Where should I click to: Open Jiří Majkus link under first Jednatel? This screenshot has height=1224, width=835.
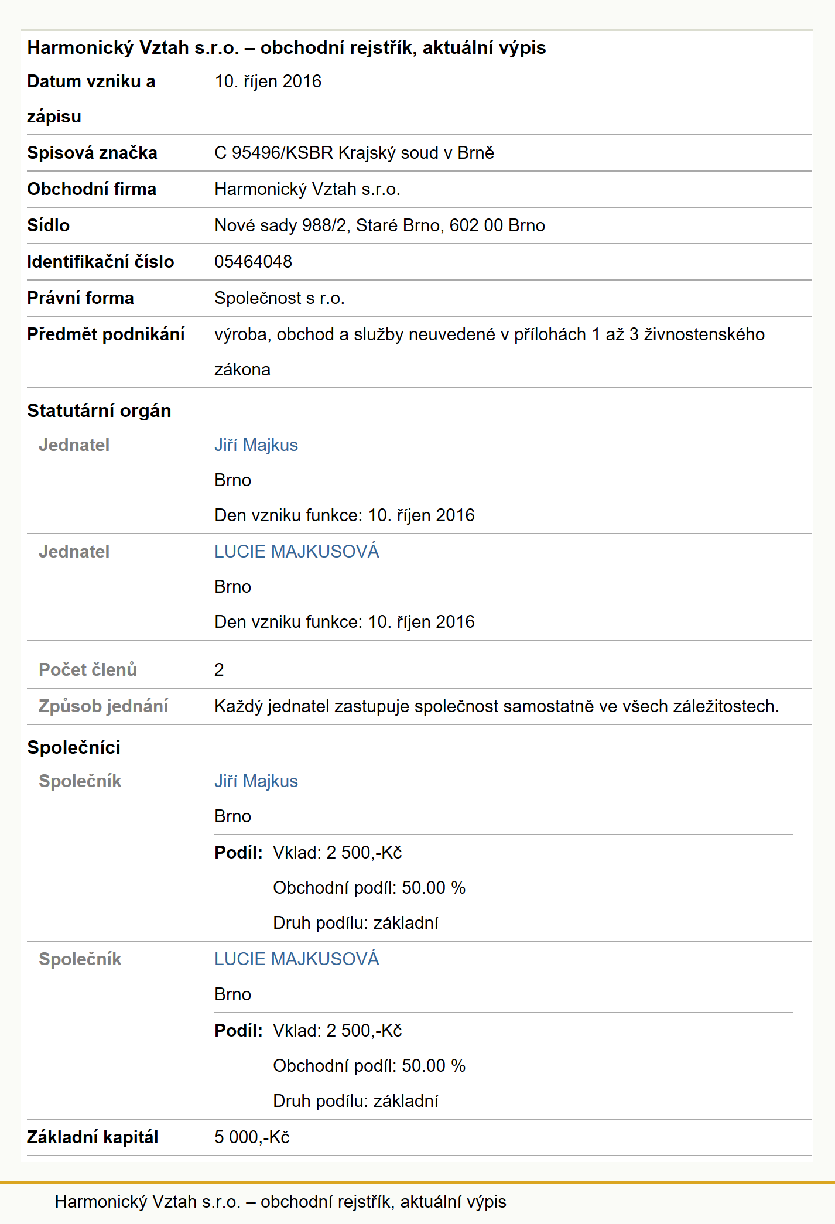256,445
